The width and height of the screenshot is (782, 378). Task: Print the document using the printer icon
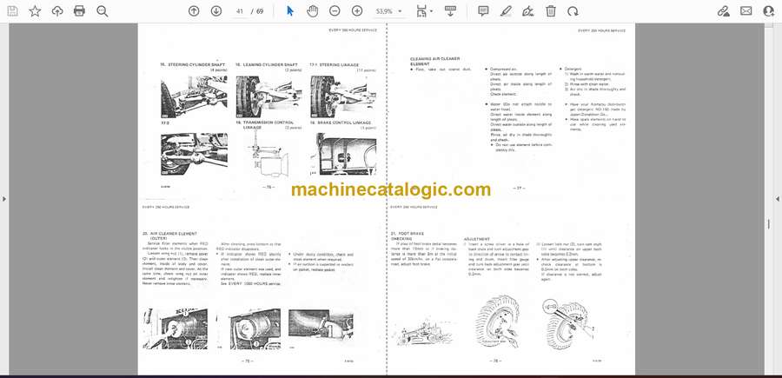(x=79, y=11)
